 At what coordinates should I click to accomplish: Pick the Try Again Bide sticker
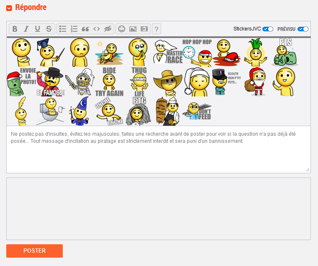click(109, 81)
